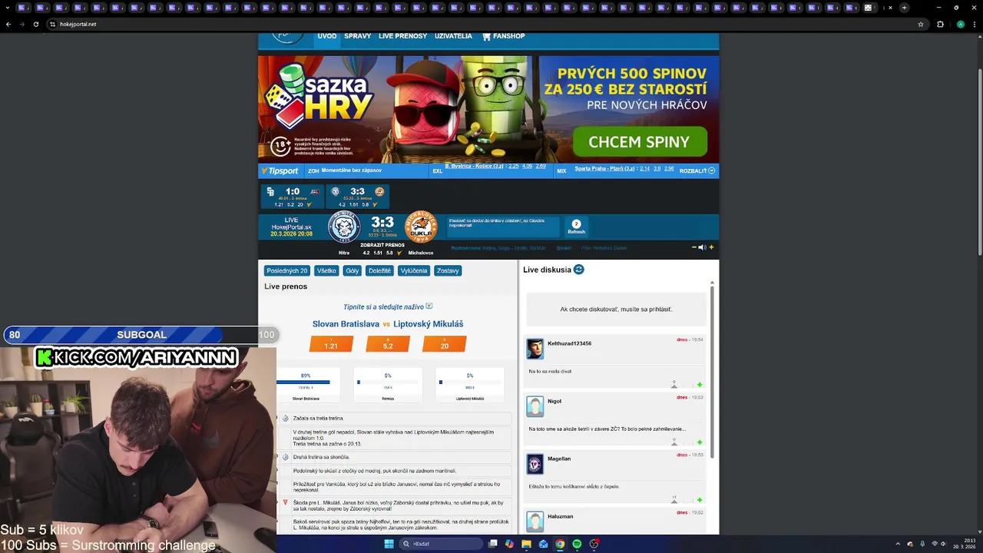Open the ÚVOD menu item

(x=327, y=36)
